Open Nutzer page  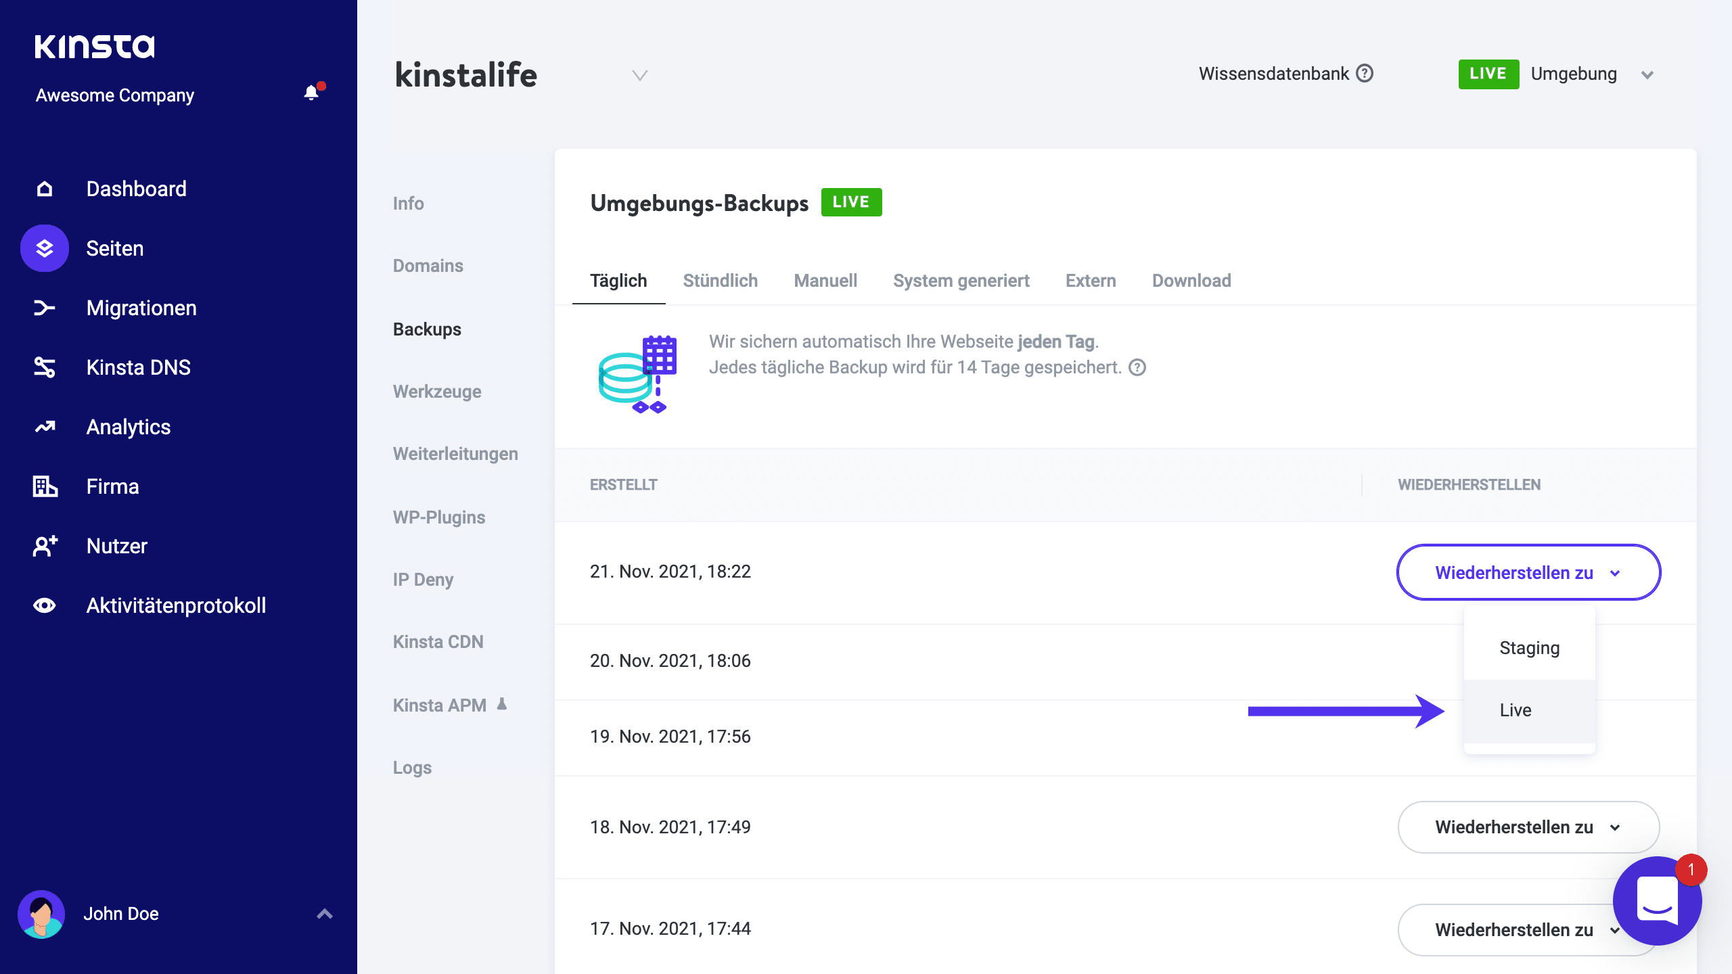(117, 546)
